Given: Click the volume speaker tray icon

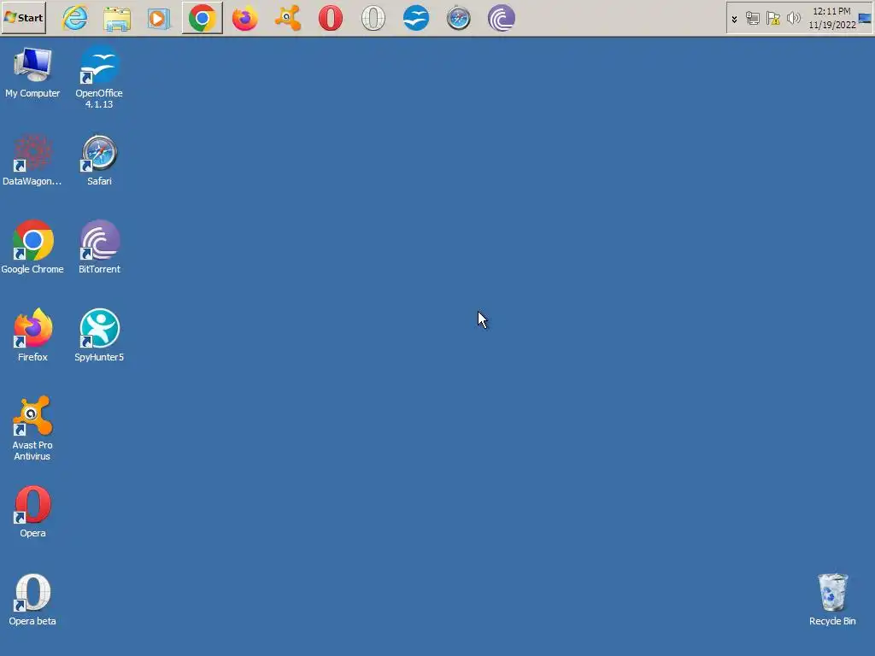Looking at the screenshot, I should coord(793,19).
